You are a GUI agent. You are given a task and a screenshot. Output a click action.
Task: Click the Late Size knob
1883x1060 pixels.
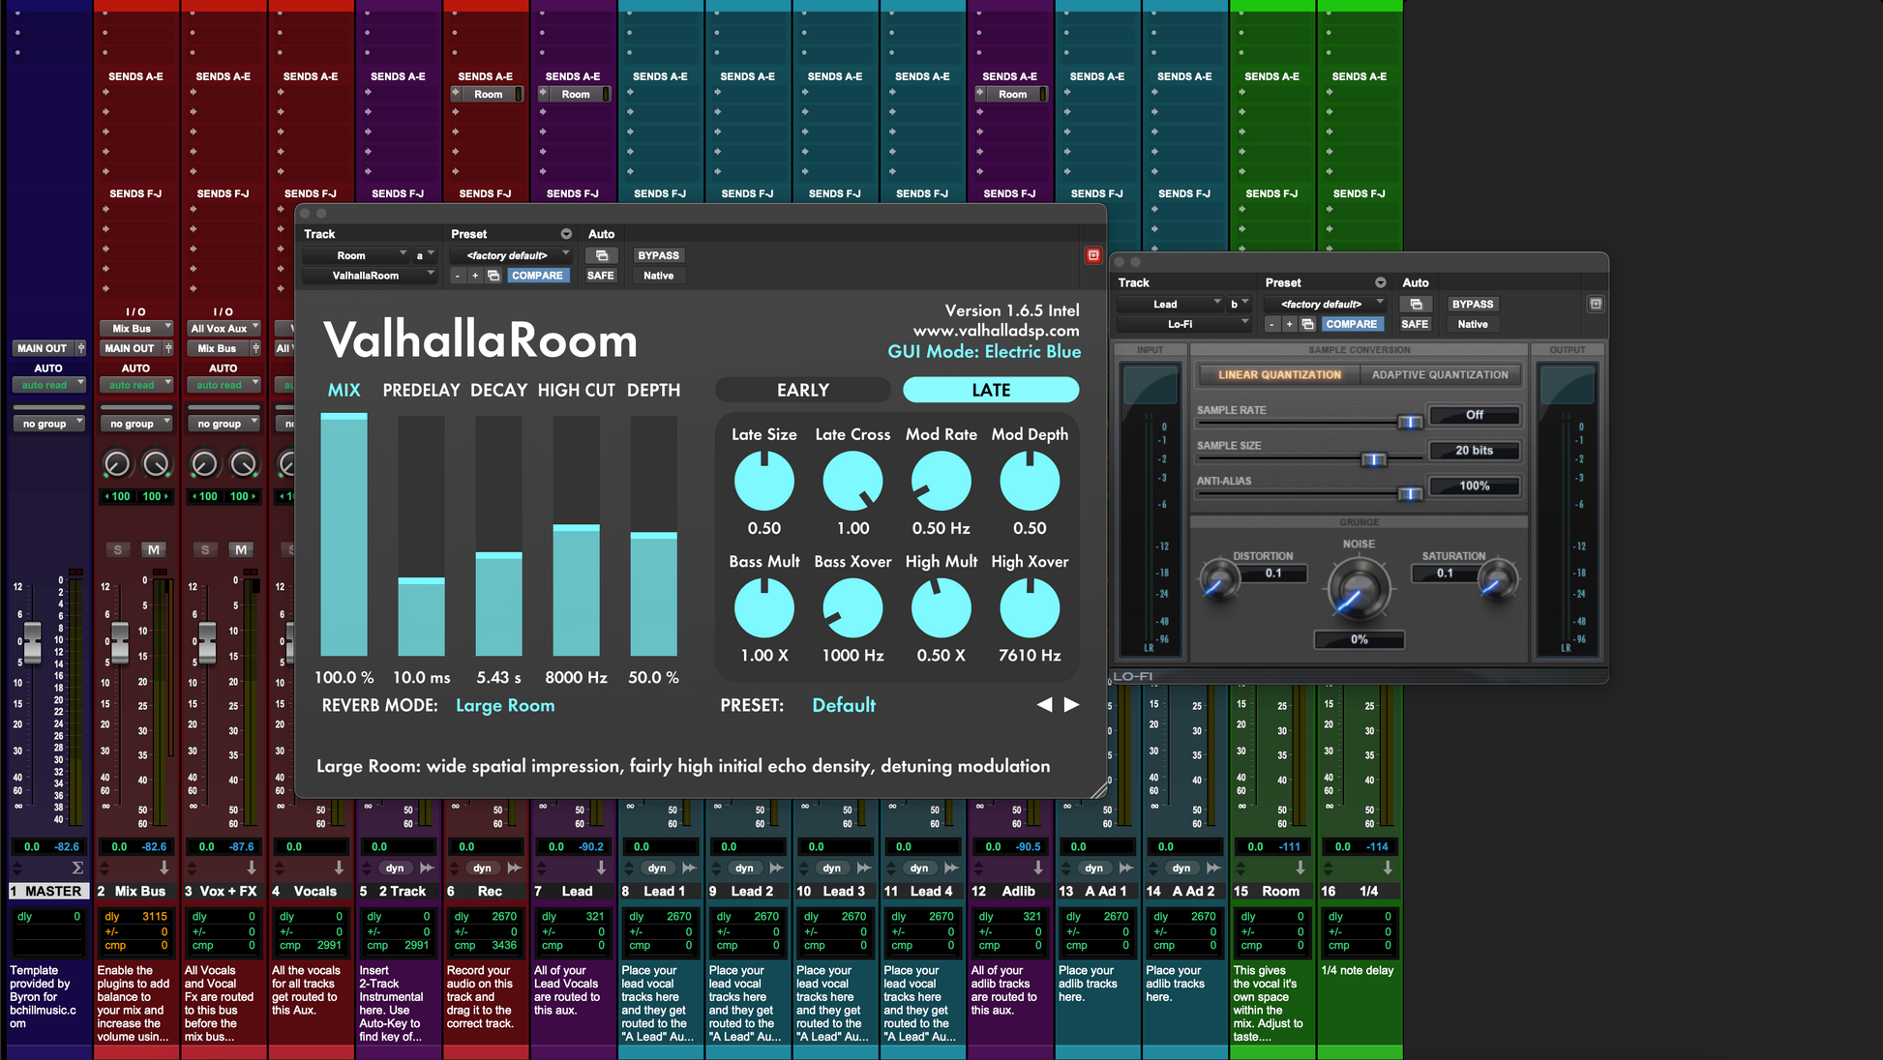[763, 482]
